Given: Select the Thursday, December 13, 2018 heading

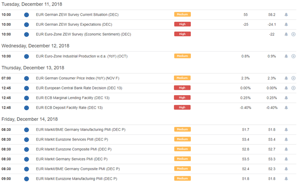Looking at the screenshot, I should (33, 68).
